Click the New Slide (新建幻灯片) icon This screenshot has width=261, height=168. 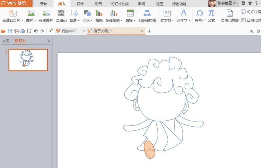pos(13,13)
